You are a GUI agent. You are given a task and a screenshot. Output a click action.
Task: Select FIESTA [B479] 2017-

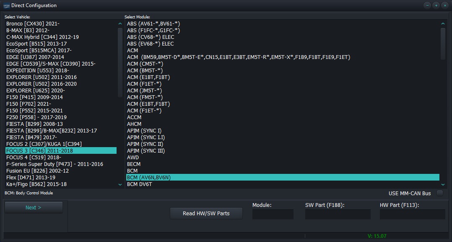click(61, 138)
